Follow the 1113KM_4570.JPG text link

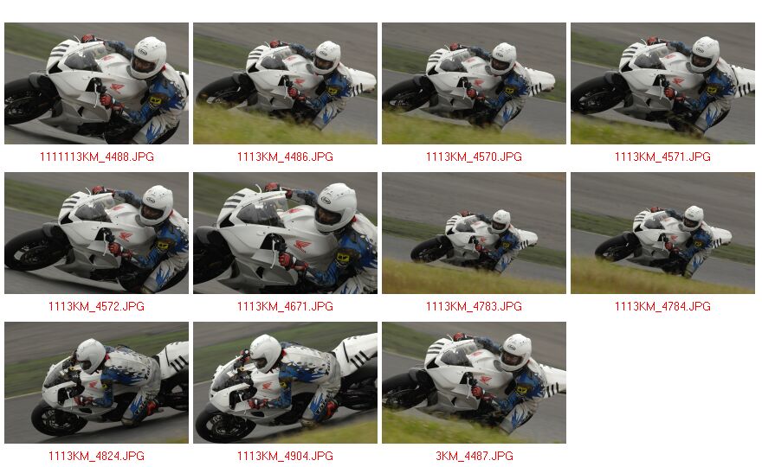(474, 157)
